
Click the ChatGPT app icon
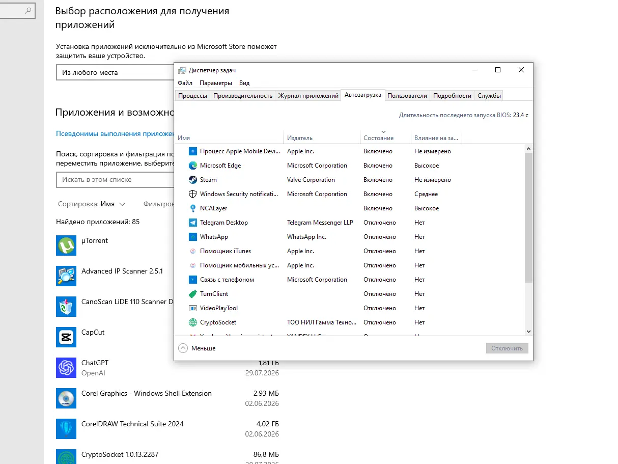tap(66, 368)
